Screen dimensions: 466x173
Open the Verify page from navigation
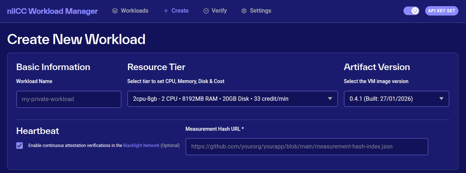[219, 11]
